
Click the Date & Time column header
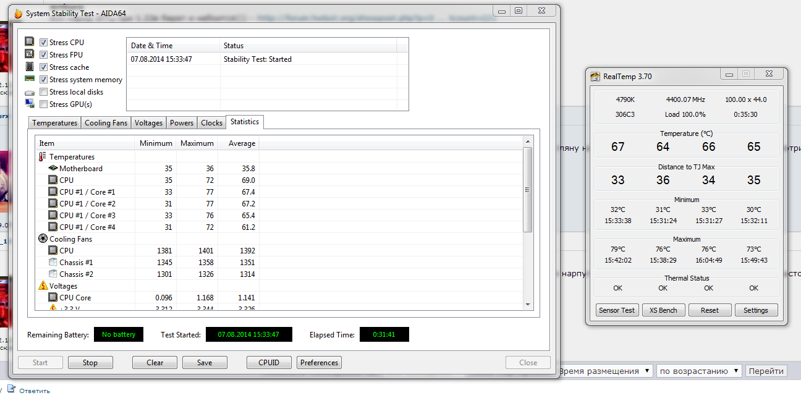click(x=173, y=46)
